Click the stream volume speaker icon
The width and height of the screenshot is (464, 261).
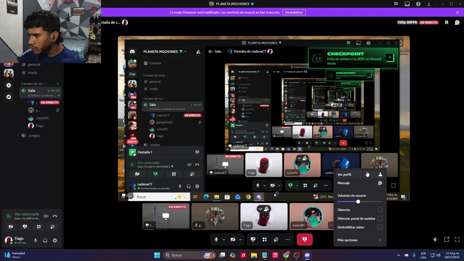[435, 240]
